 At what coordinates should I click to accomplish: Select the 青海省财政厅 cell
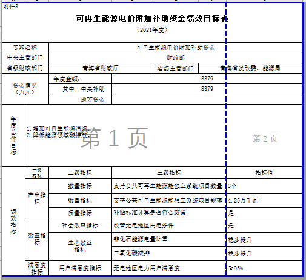tap(101, 68)
